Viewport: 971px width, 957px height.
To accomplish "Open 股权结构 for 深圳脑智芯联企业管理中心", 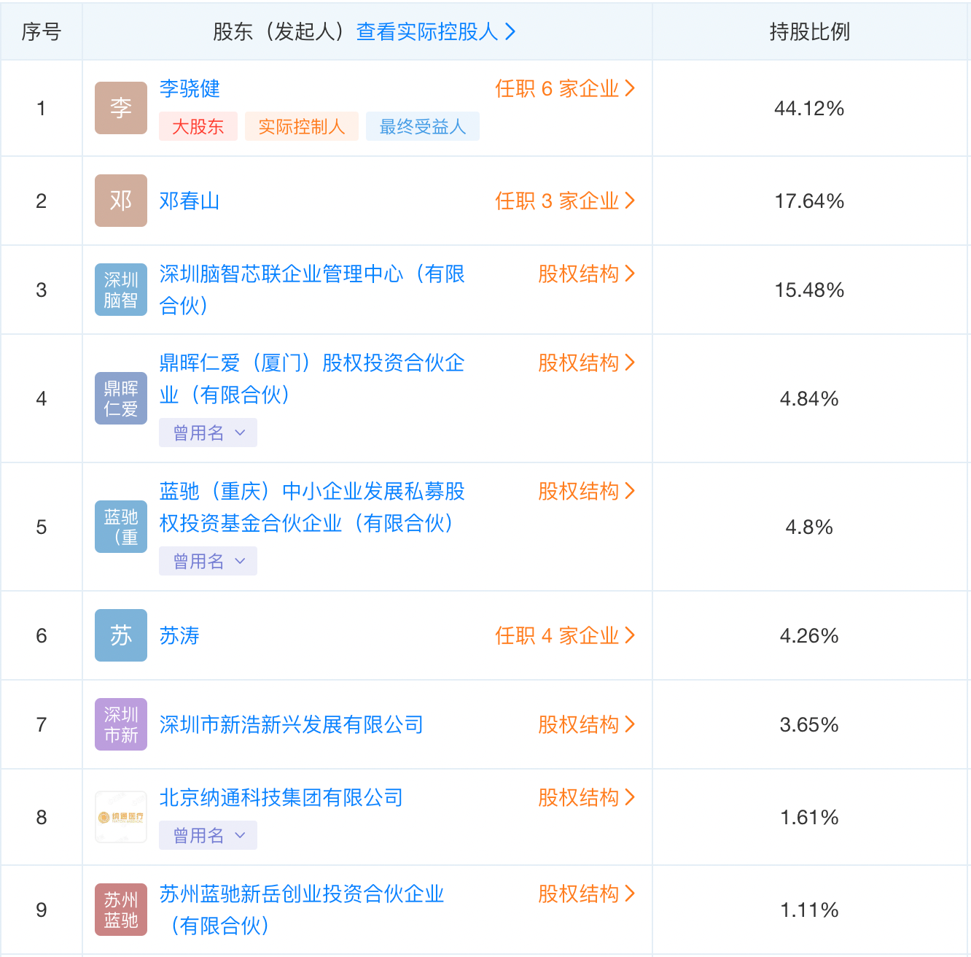I will tap(586, 274).
